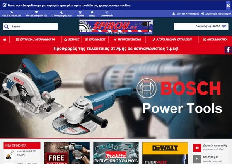
Task: Click the Επιστροφές text
Action: click(x=211, y=157)
